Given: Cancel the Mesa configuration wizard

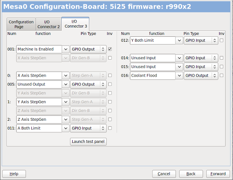Looking at the screenshot, I should pos(164,174).
